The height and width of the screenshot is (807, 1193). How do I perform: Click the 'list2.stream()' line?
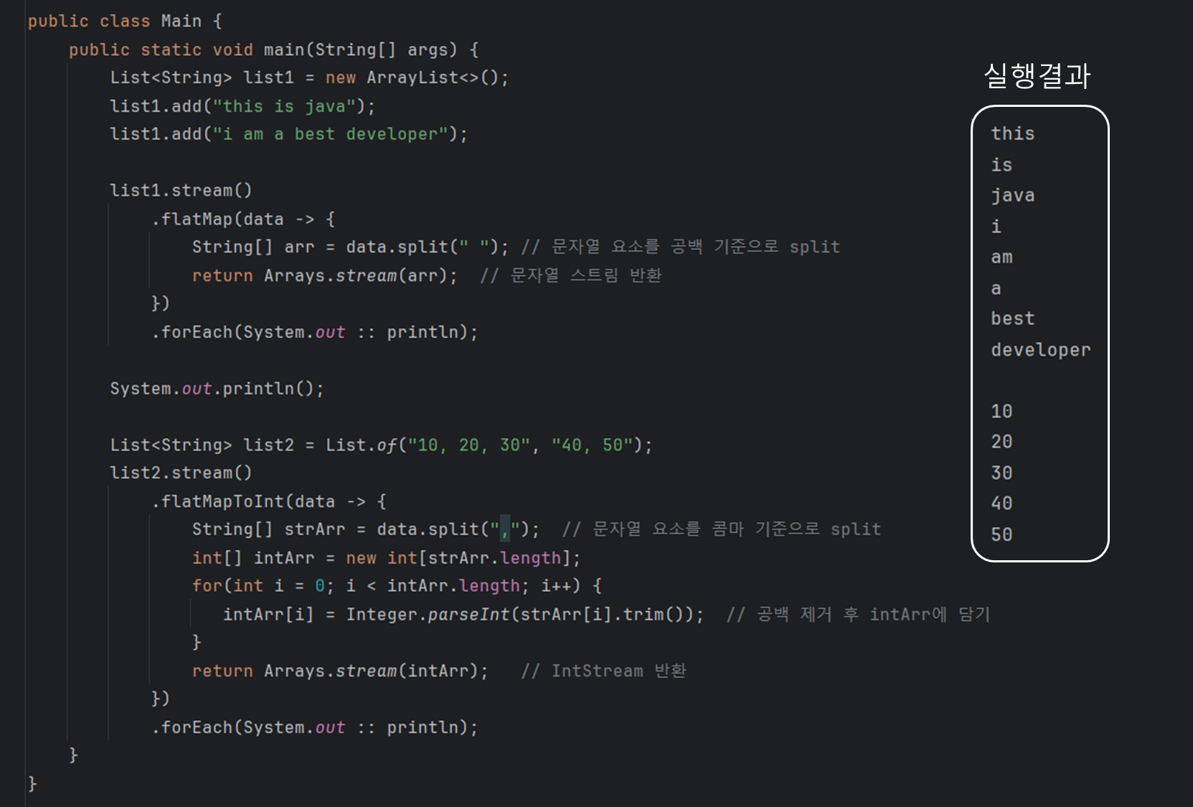point(181,473)
